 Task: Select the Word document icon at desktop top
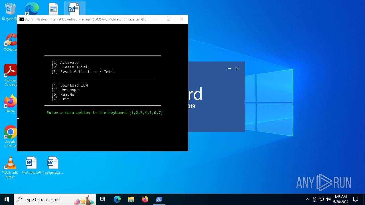pos(75,9)
